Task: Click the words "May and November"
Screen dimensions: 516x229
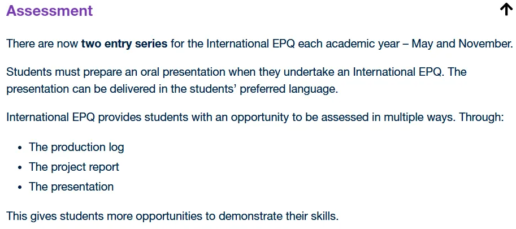Action: pos(462,44)
